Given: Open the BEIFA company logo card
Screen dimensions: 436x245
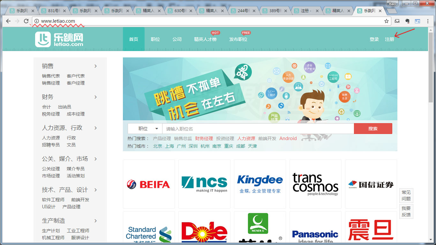Looking at the screenshot, I should click(149, 184).
